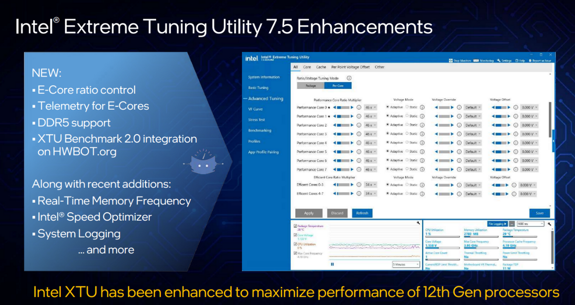Increase Efficient Cores 0-3 ratio with right arrow

click(353, 185)
